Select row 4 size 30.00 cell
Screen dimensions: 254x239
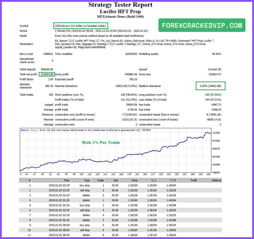point(115,200)
